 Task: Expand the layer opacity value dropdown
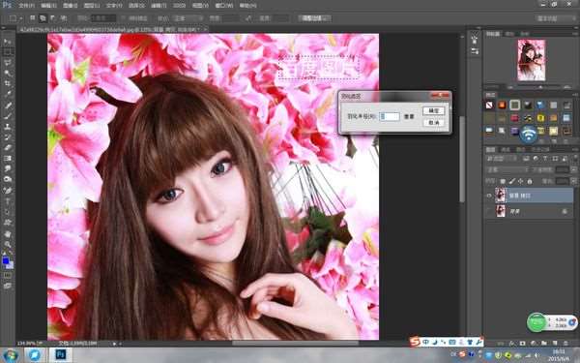(573, 169)
